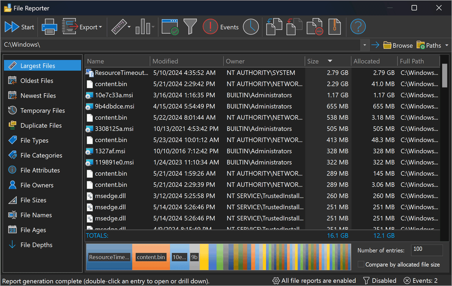The width and height of the screenshot is (452, 286).
Task: Enable Compare by allocated file size
Action: tap(361, 264)
